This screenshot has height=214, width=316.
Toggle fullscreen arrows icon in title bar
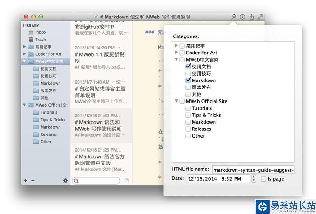point(260,17)
